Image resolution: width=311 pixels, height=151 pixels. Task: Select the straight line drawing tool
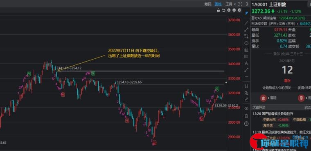click(246, 23)
